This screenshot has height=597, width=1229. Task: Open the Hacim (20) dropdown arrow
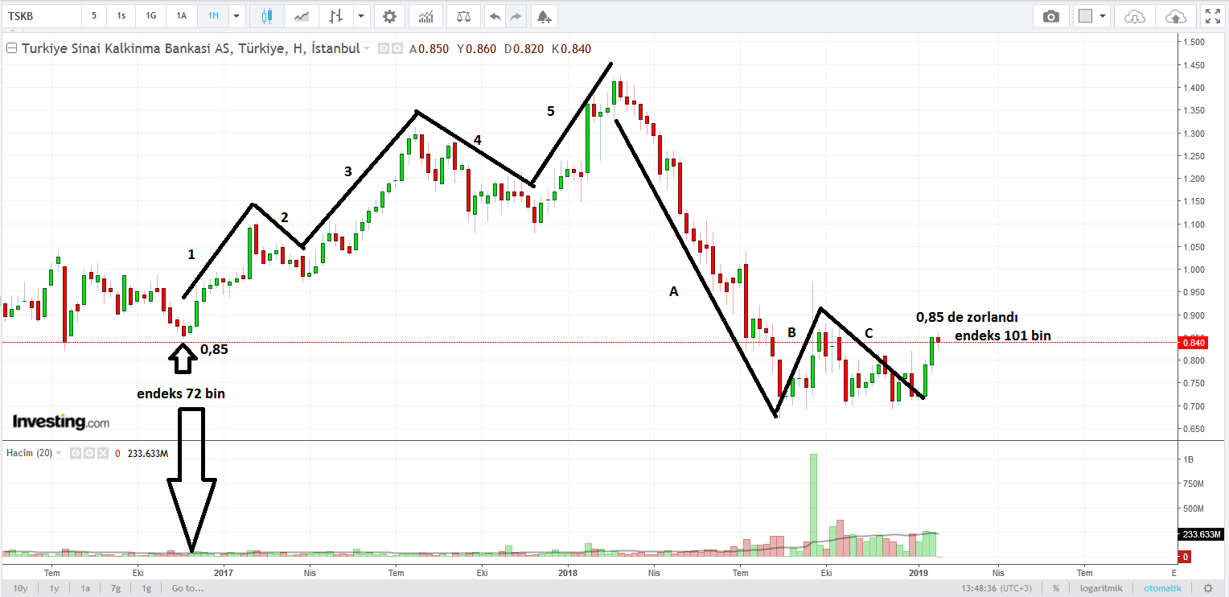(59, 454)
